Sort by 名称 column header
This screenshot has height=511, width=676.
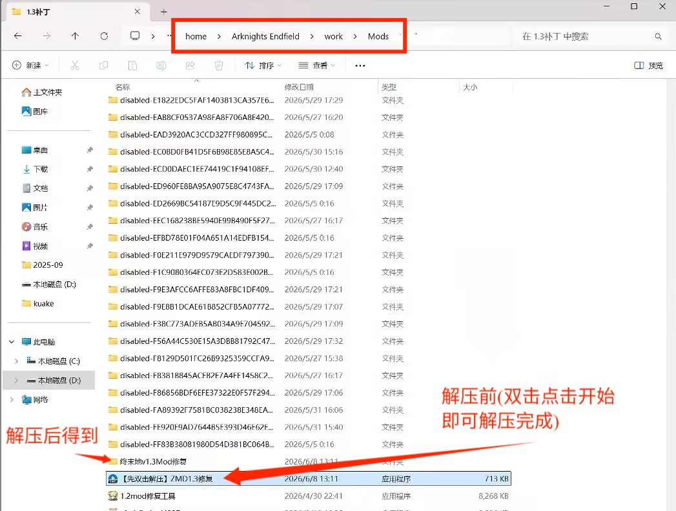tap(123, 87)
